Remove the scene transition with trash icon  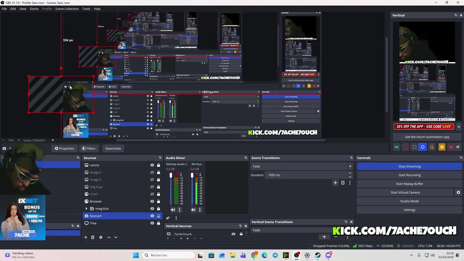coord(343,183)
